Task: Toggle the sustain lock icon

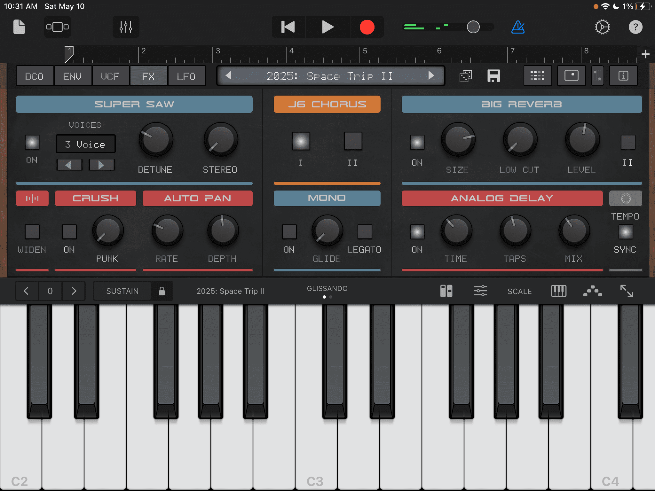Action: (162, 291)
